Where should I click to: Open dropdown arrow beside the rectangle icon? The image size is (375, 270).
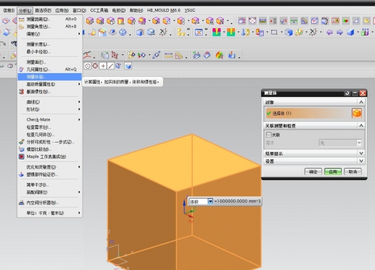(281, 32)
